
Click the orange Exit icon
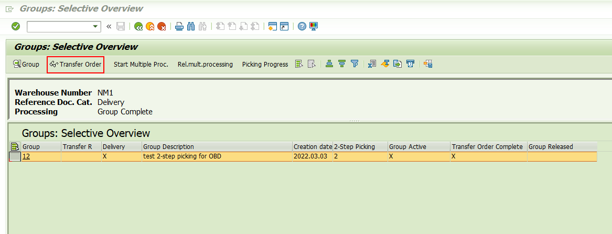tap(150, 27)
